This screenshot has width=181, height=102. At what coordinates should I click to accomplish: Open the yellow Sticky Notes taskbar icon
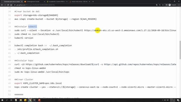click(25, 100)
